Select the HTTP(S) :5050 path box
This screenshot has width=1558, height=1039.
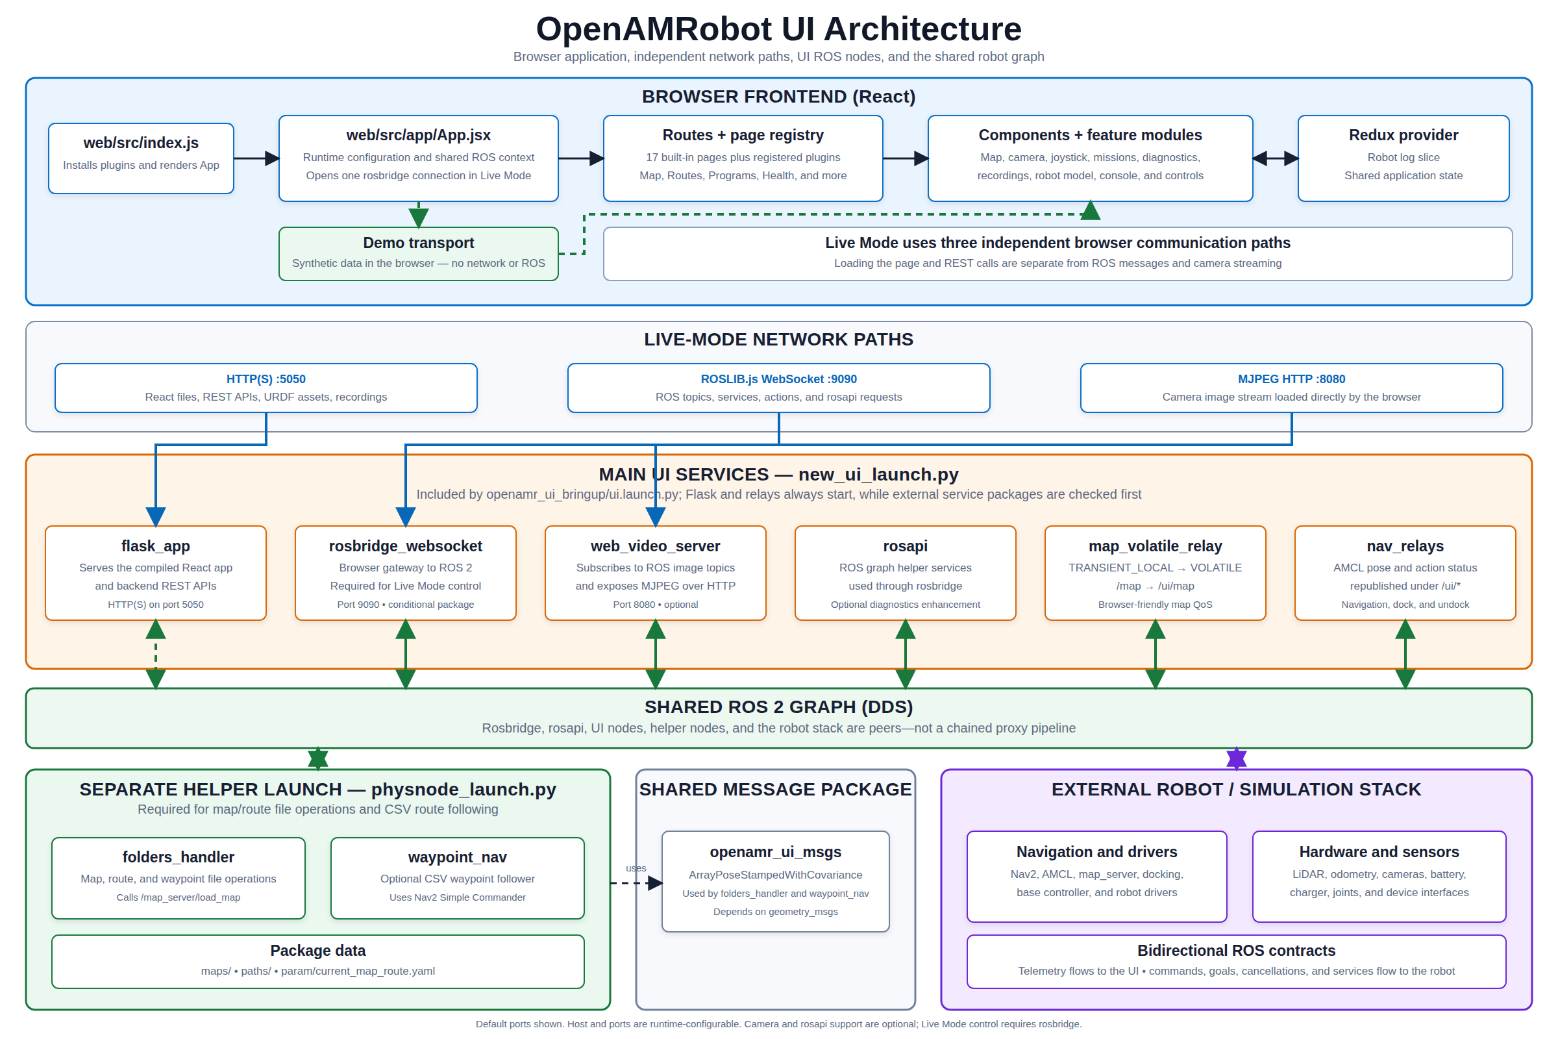pos(266,388)
